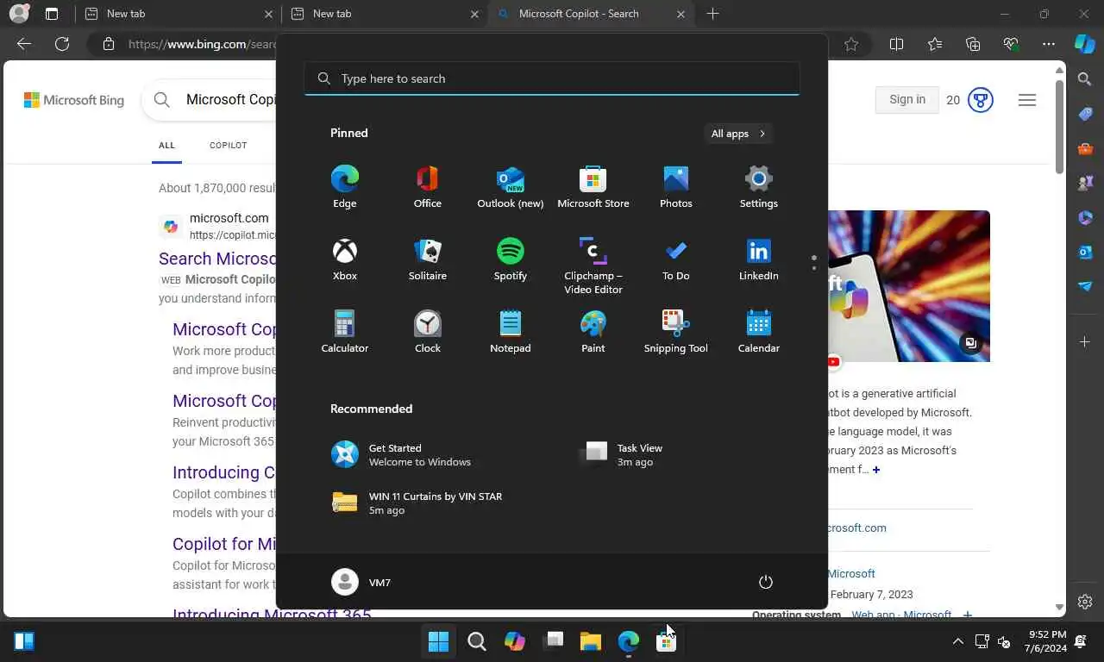Open Clipchamp Video Editor
1104x662 pixels.
(x=593, y=265)
